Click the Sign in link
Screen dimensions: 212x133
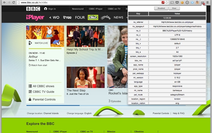pos(50,9)
